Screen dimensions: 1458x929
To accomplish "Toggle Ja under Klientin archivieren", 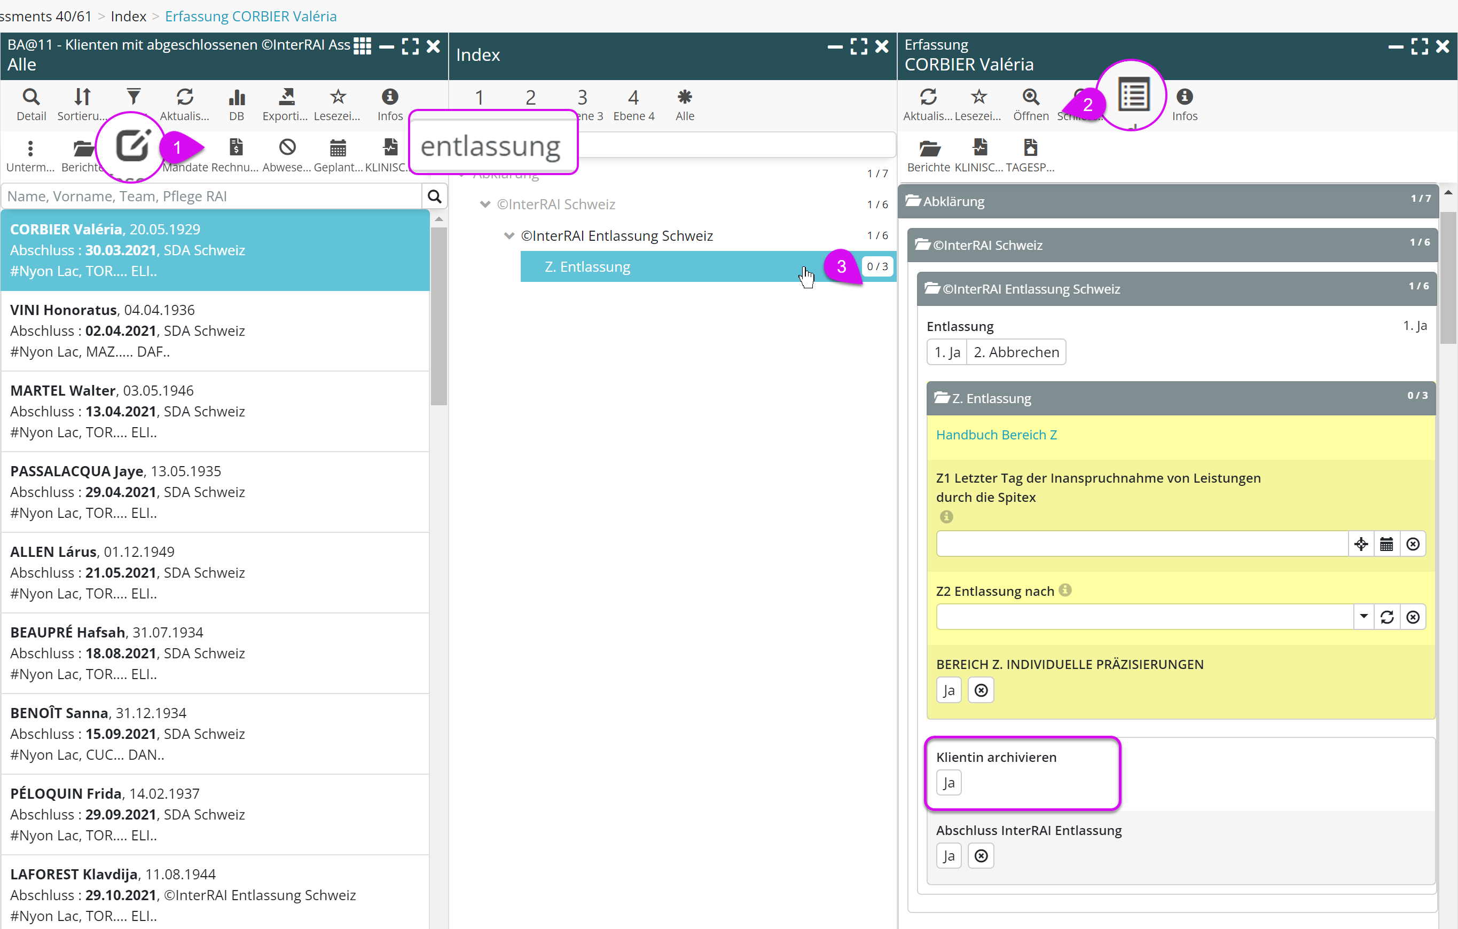I will [948, 783].
